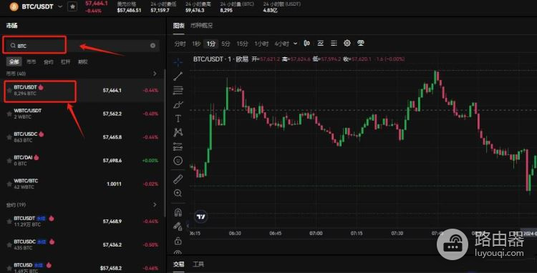Click the search magnifier icon
This screenshot has width=537, height=273.
click(x=13, y=46)
